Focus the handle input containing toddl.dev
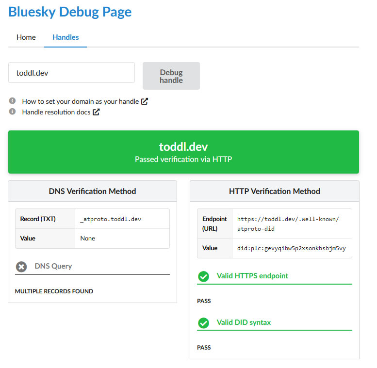The height and width of the screenshot is (368, 377). [71, 73]
